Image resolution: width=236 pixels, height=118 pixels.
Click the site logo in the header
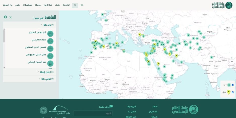tap(222, 5)
